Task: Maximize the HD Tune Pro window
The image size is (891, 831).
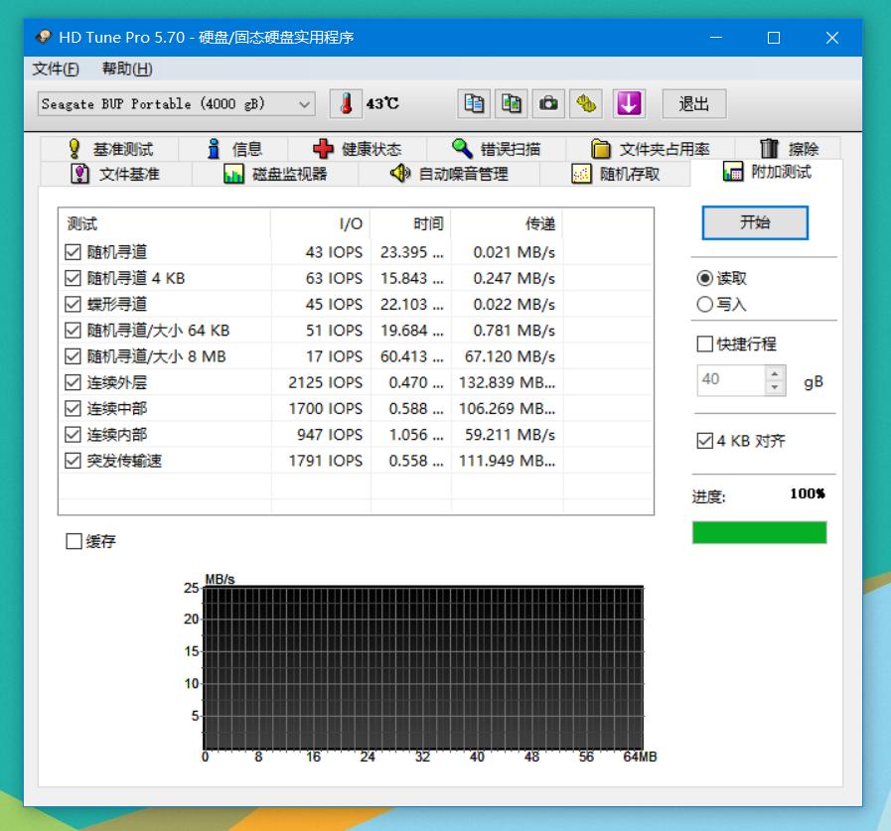Action: click(774, 38)
